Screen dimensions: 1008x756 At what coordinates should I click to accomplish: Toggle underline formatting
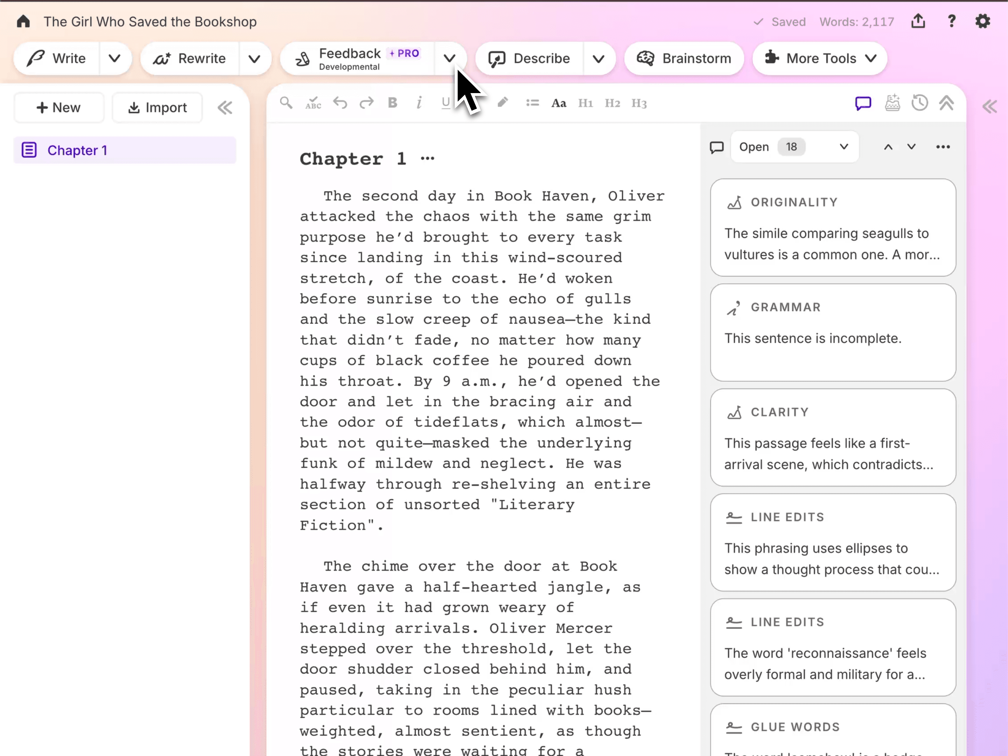(446, 103)
